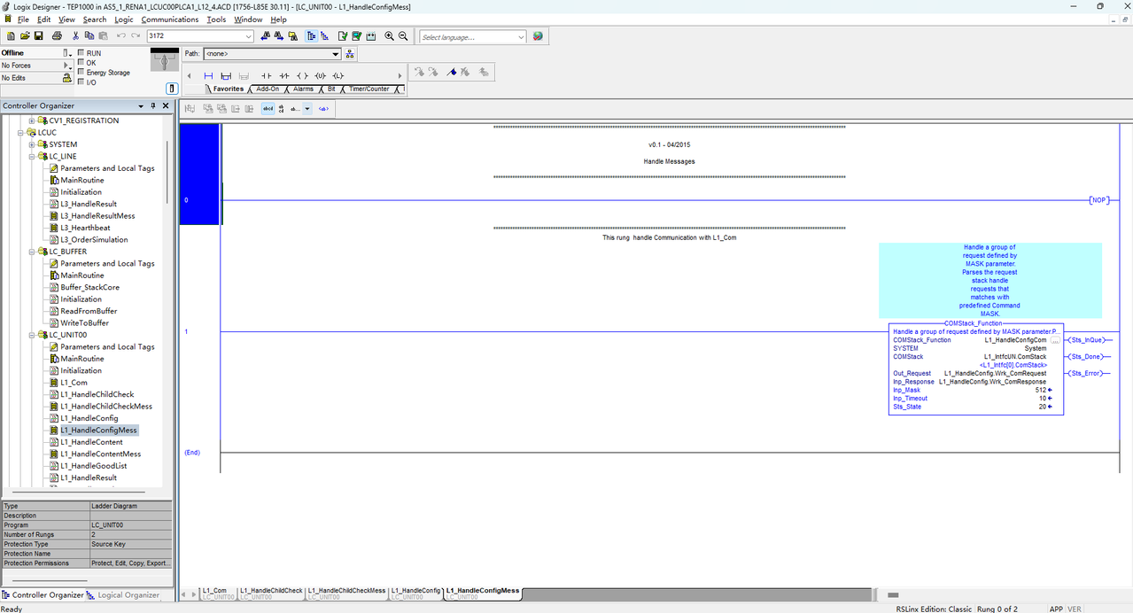1133x613 pixels.
Task: Click the Print icon
Action: 57,36
